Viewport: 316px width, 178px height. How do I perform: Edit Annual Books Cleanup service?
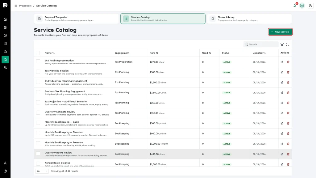tap(282, 164)
